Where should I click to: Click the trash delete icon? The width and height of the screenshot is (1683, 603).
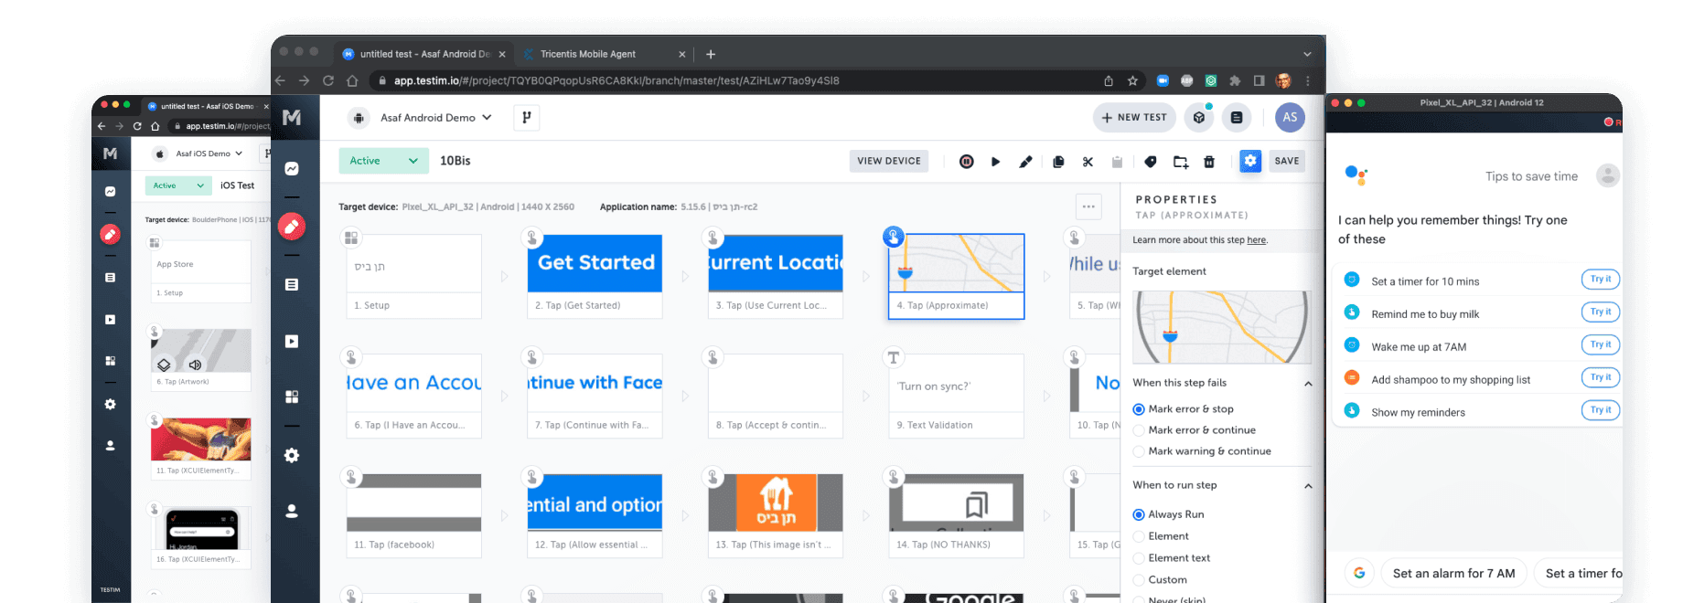pyautogui.click(x=1209, y=162)
